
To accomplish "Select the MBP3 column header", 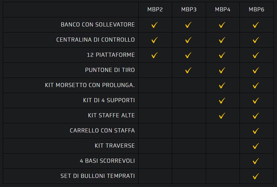I will [189, 9].
